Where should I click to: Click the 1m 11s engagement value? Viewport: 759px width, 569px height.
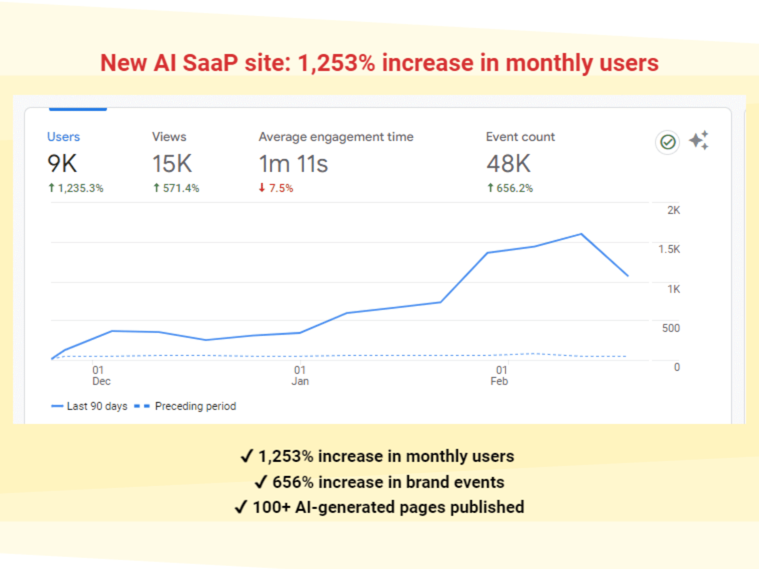293,164
